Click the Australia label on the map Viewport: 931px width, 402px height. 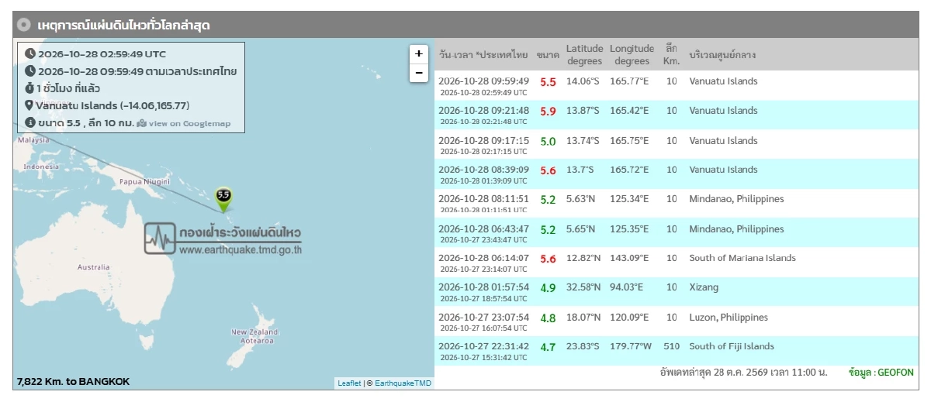point(94,267)
